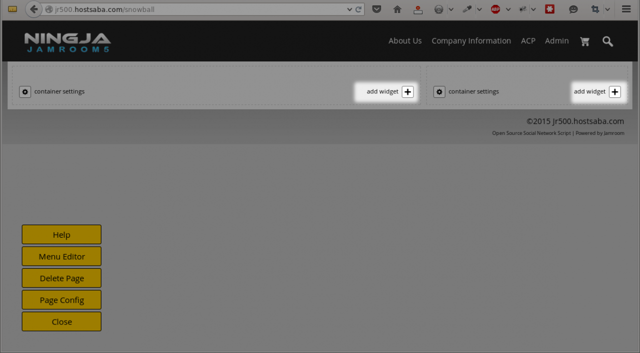The height and width of the screenshot is (353, 640).
Task: Click the yellow Close button
Action: click(x=61, y=322)
